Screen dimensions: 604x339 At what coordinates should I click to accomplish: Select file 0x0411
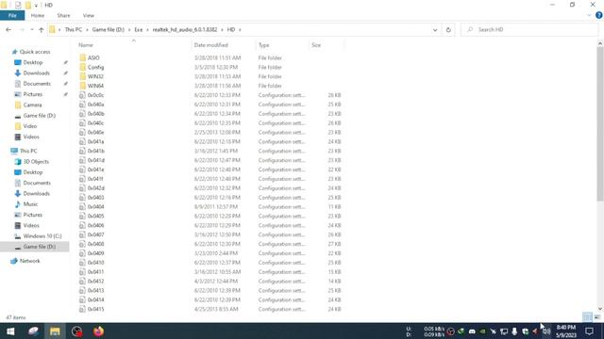[x=95, y=272]
